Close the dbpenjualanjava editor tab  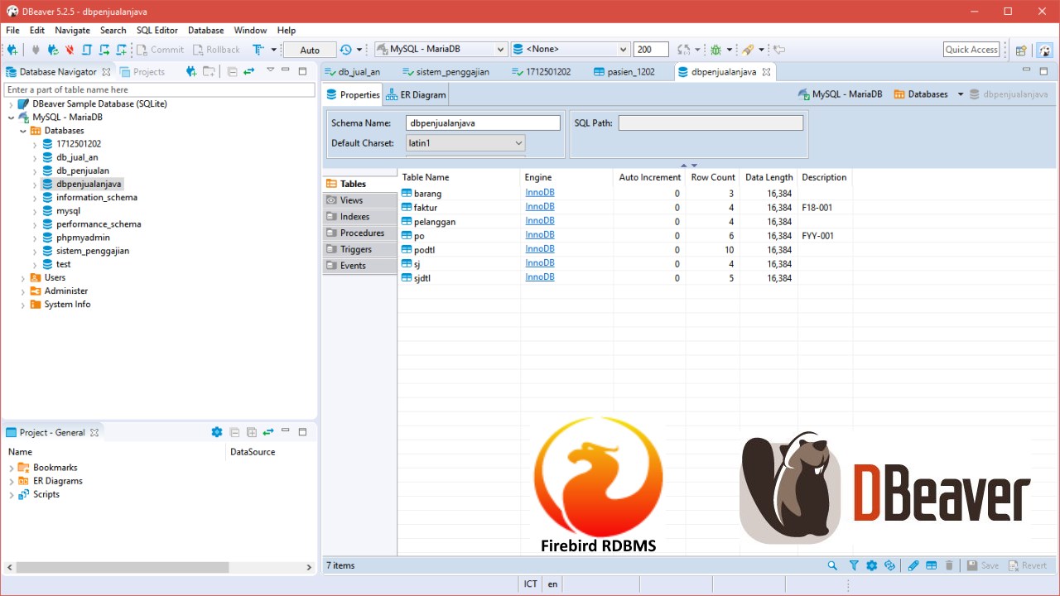(x=767, y=72)
